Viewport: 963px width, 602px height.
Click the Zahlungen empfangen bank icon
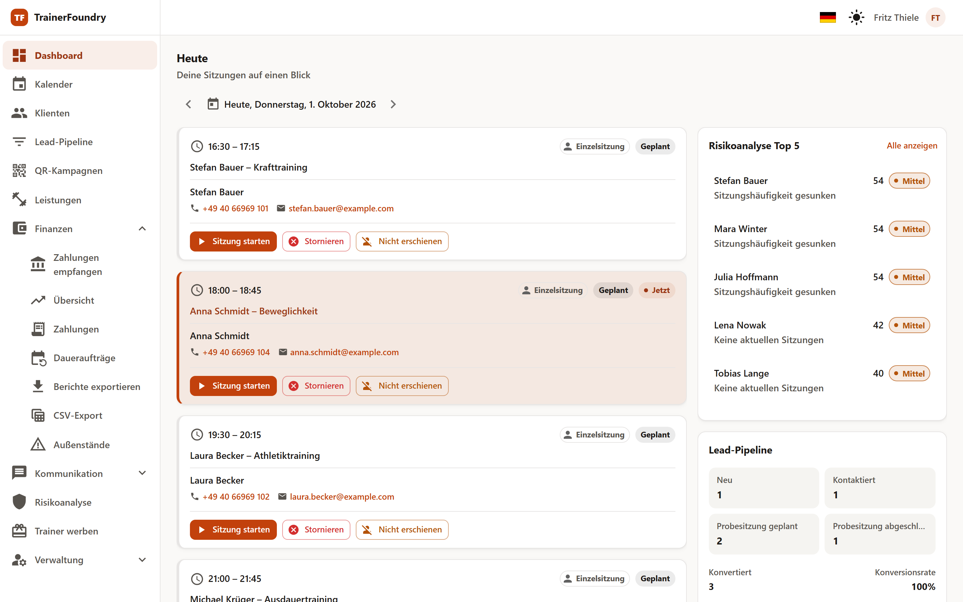(x=38, y=264)
